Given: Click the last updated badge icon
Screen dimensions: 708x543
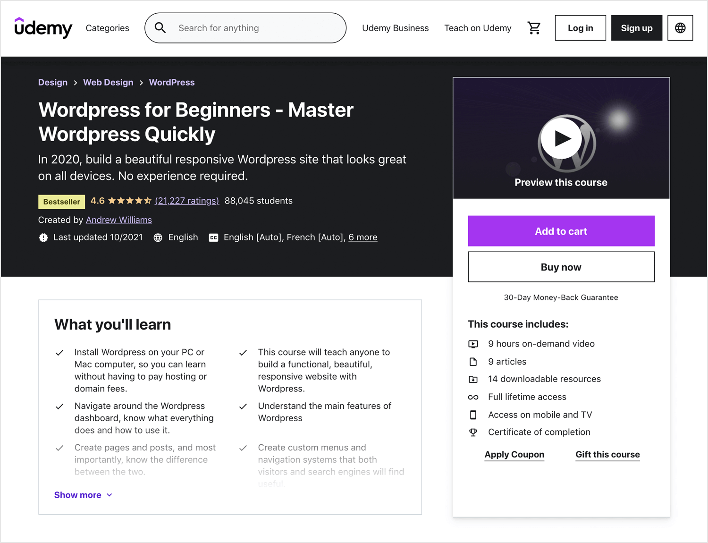Looking at the screenshot, I should tap(43, 238).
